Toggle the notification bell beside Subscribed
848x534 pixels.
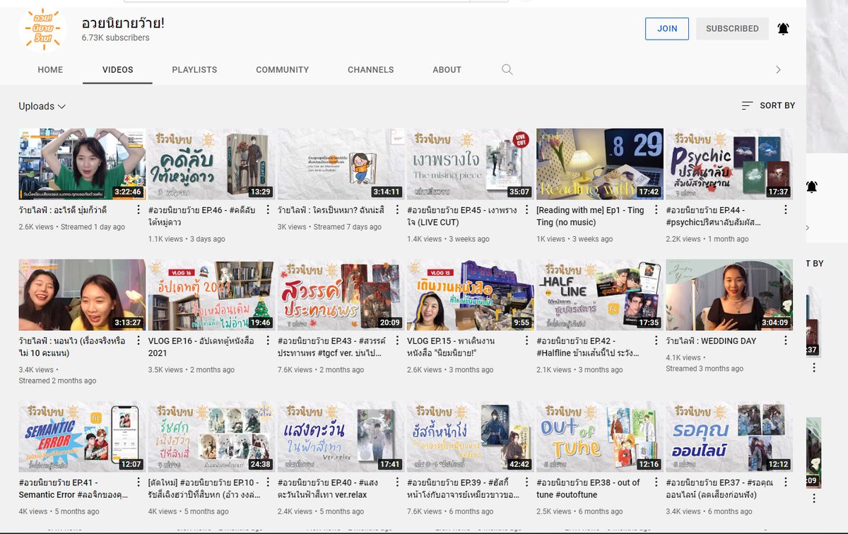coord(783,29)
